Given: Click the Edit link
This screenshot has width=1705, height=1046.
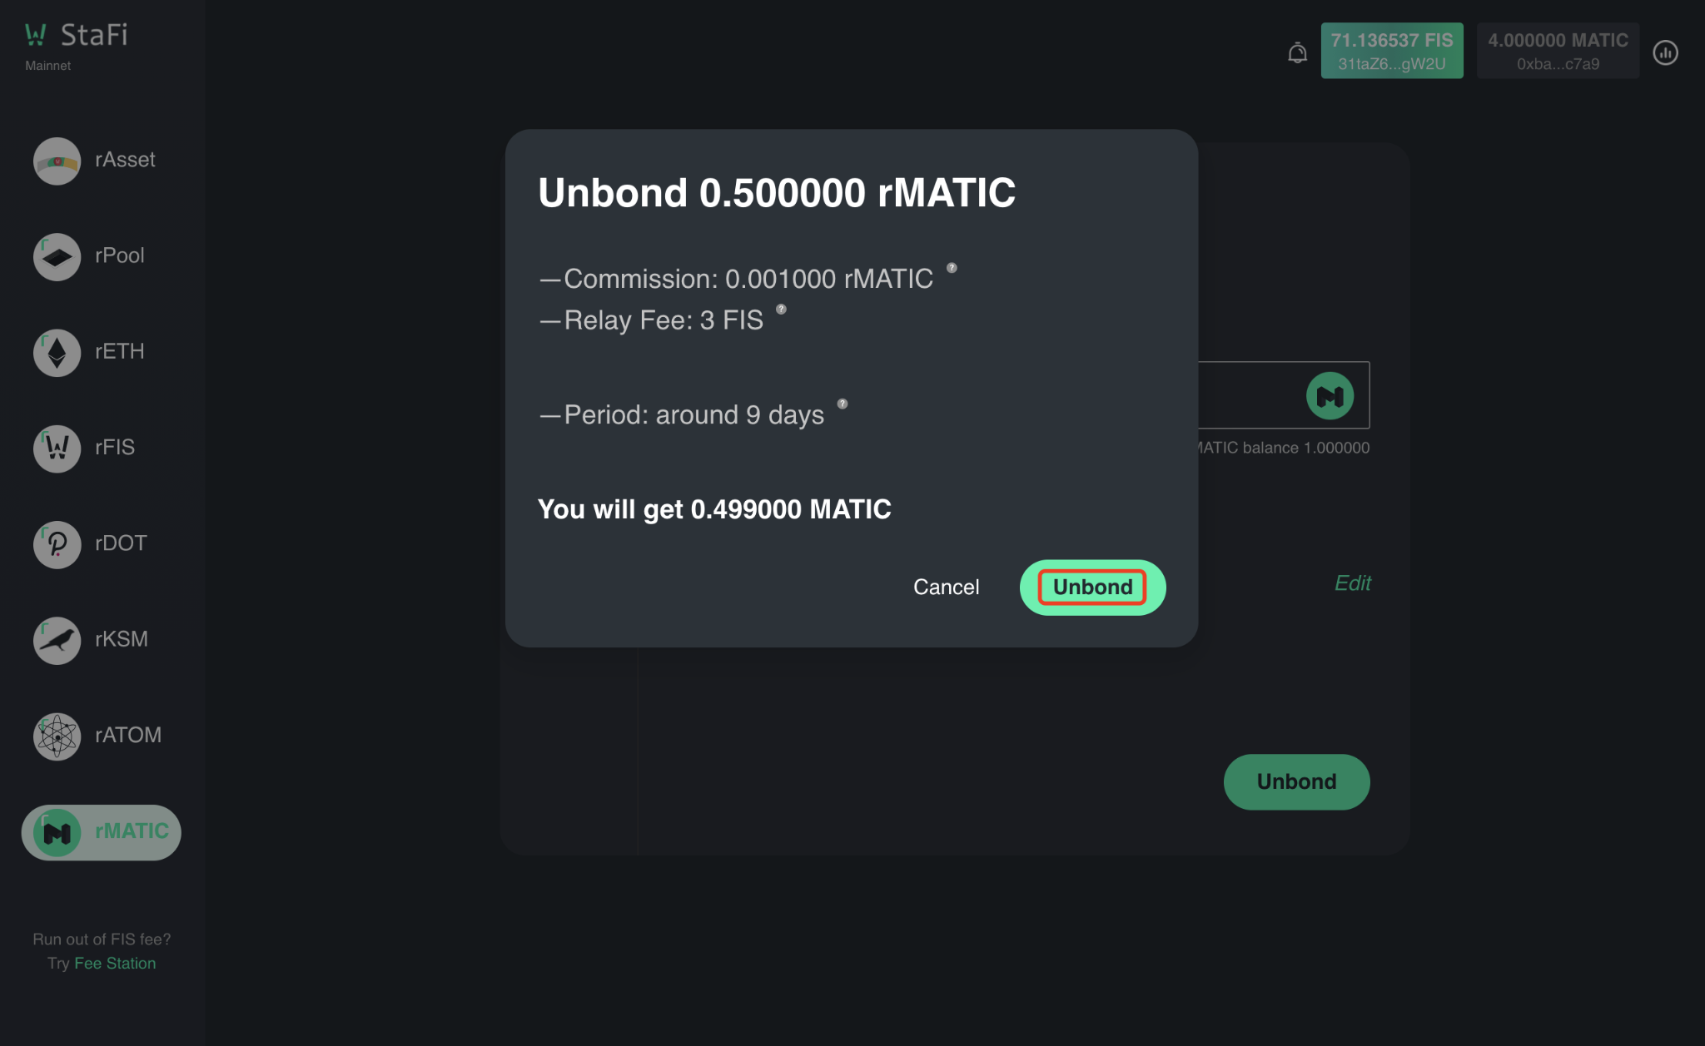Looking at the screenshot, I should (x=1352, y=583).
